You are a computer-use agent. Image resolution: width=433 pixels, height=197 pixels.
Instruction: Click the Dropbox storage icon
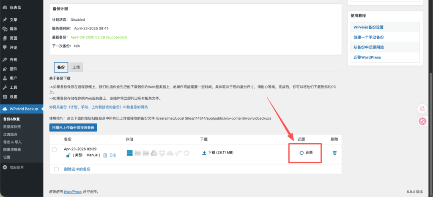point(162,153)
